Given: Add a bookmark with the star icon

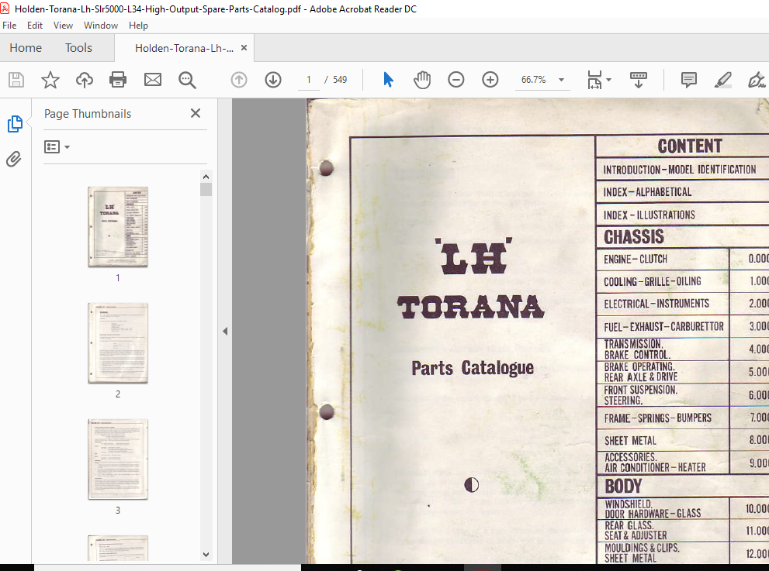Looking at the screenshot, I should click(x=50, y=80).
